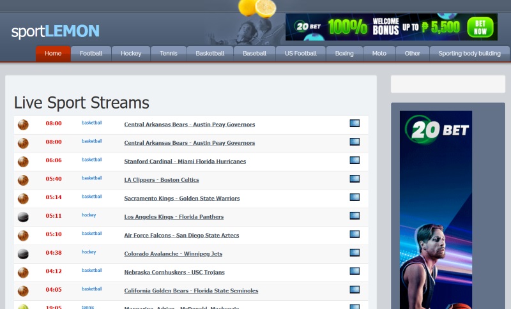Switch to the Hockey tab
This screenshot has height=309, width=511.
[131, 54]
